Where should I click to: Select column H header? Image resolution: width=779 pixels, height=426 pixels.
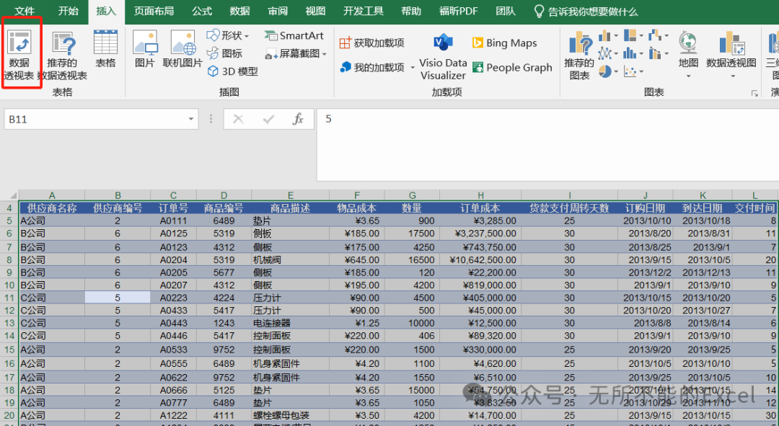480,195
